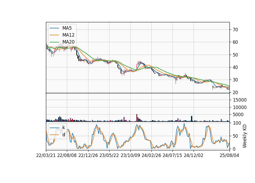The width and height of the screenshot is (255, 183).
Task: Click the KD axis value 50
Action: click(x=235, y=136)
